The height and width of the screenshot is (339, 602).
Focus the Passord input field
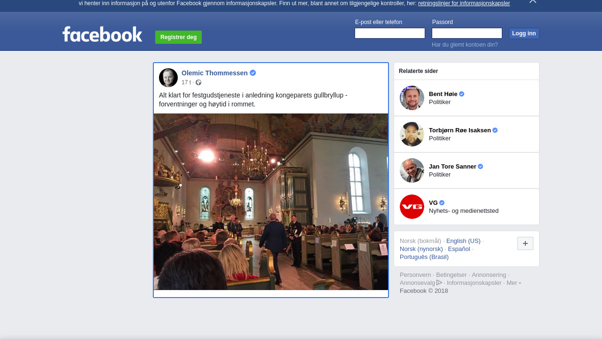467,33
